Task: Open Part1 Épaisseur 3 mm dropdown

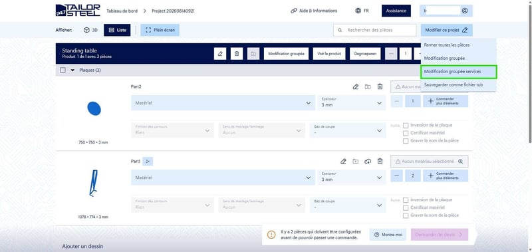Action: pos(352,178)
